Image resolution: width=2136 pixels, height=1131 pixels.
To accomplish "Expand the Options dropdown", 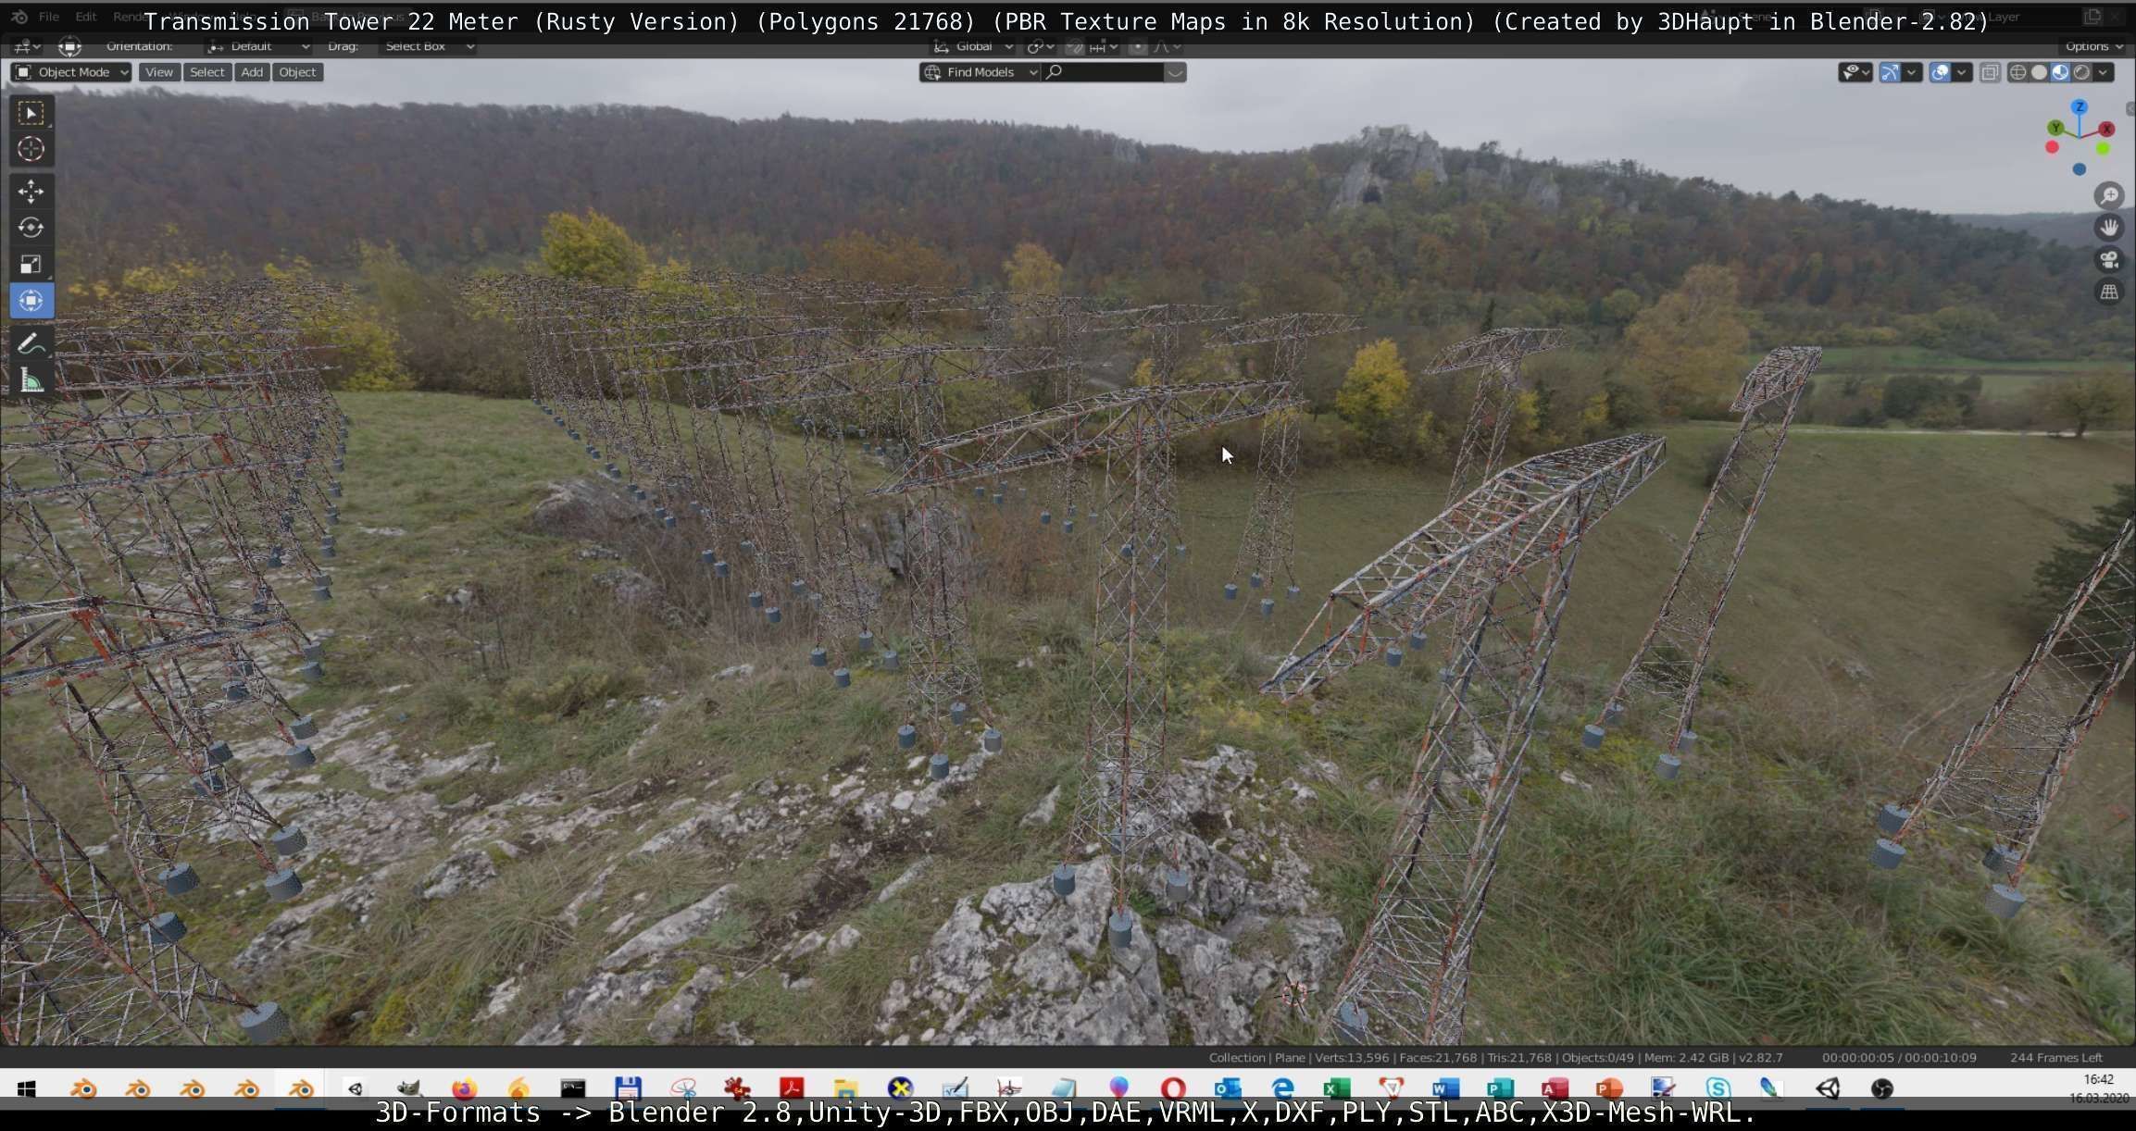I will coord(2092,46).
